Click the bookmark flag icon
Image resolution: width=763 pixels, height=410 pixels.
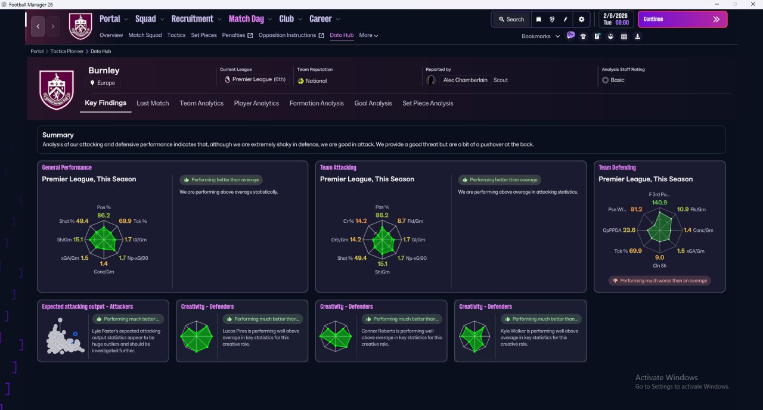tap(538, 19)
